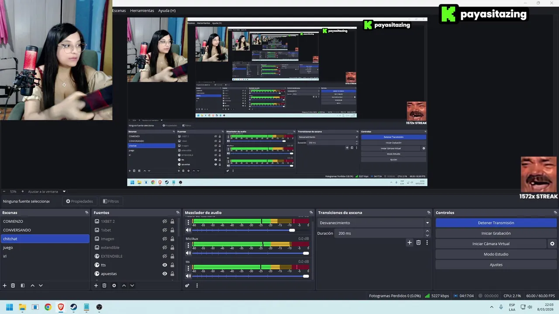559x314 pixels.
Task: Add a scene transition with plus icon
Action: (409, 242)
